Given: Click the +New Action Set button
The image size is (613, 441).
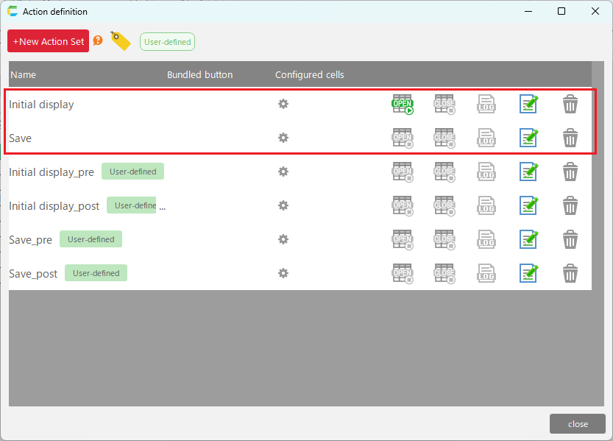Looking at the screenshot, I should (49, 41).
